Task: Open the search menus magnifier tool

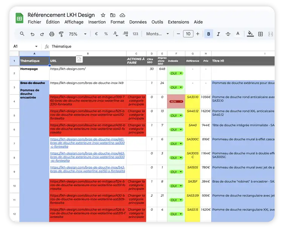Action: [x=22, y=34]
